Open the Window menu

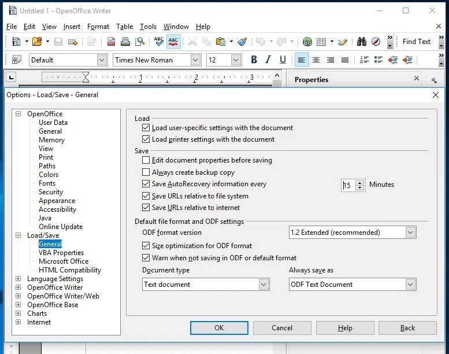pos(176,27)
